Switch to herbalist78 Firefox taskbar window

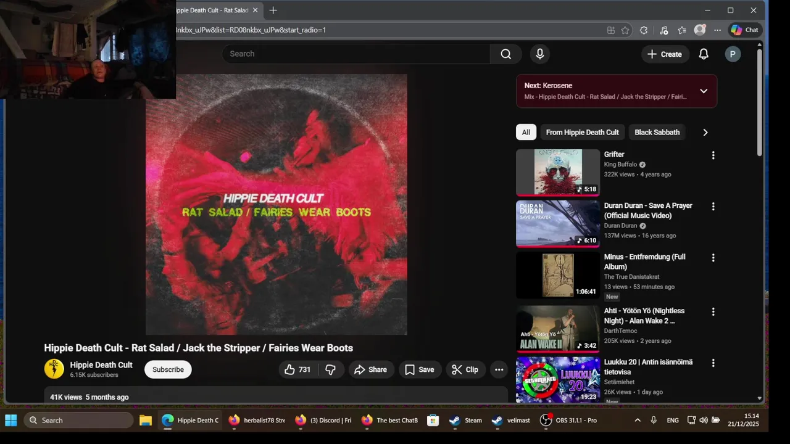point(256,421)
